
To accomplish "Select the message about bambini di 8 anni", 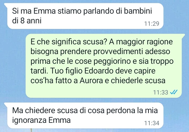I will [85, 16].
